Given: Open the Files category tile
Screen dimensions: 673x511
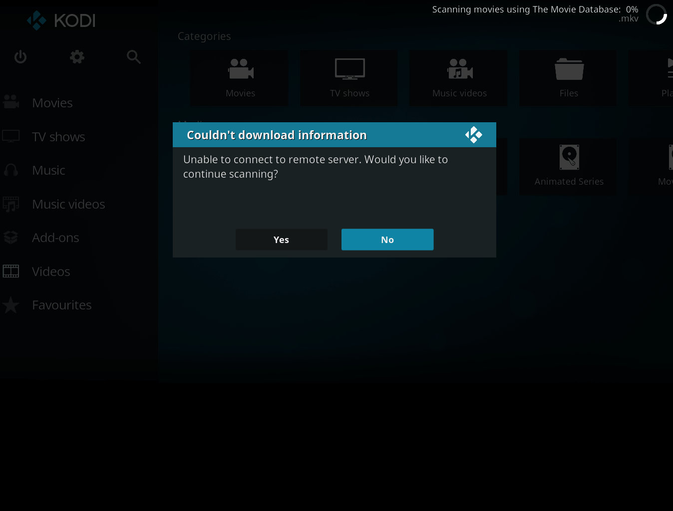Looking at the screenshot, I should pyautogui.click(x=568, y=78).
